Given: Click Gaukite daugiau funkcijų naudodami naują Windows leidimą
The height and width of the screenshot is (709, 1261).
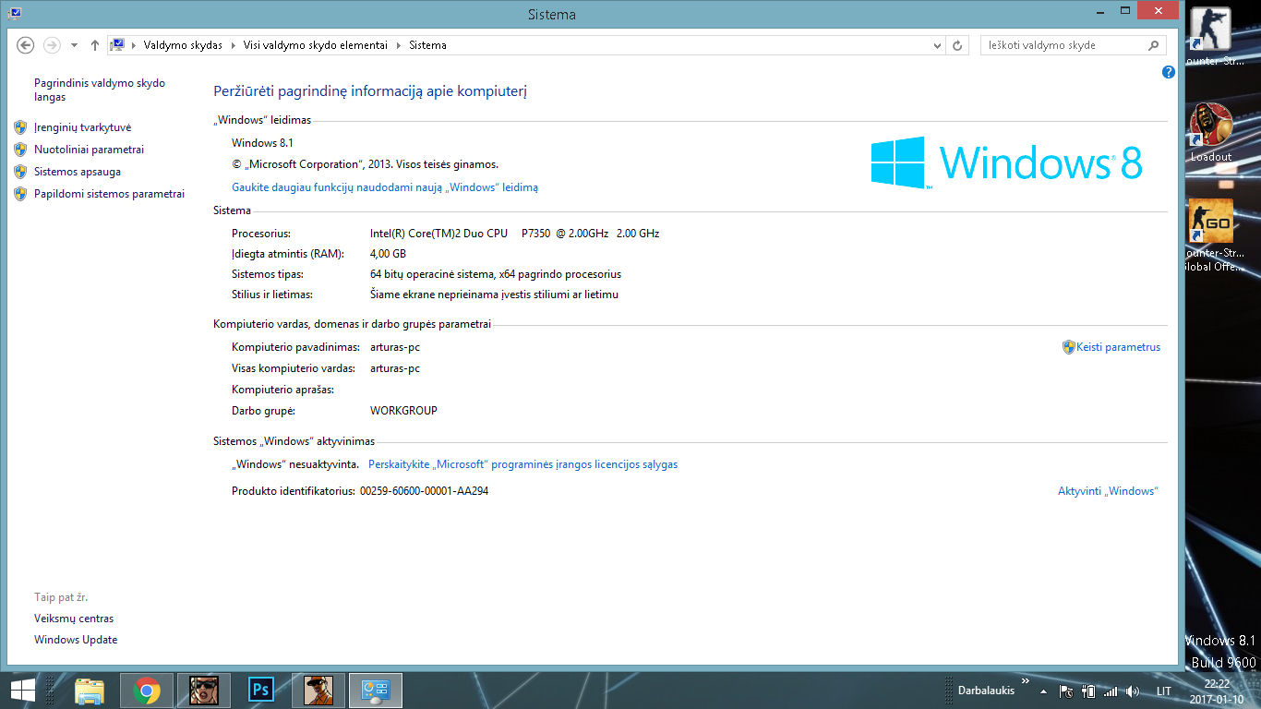Looking at the screenshot, I should click(385, 187).
